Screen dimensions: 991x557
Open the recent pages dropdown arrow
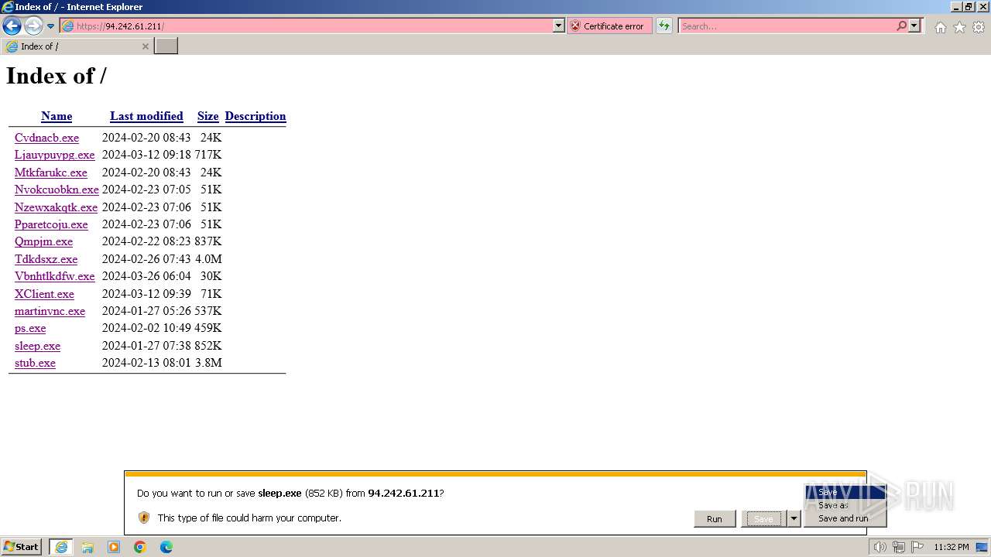(x=51, y=26)
